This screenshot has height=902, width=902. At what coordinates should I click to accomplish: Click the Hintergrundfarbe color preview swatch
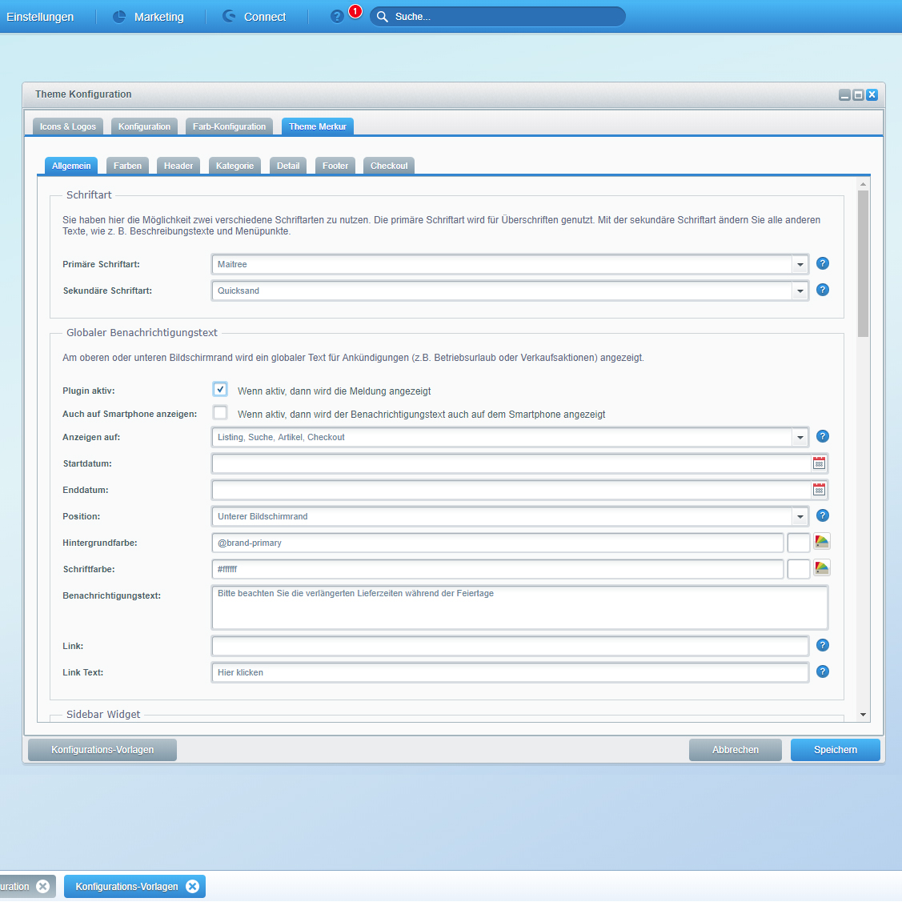coord(799,543)
